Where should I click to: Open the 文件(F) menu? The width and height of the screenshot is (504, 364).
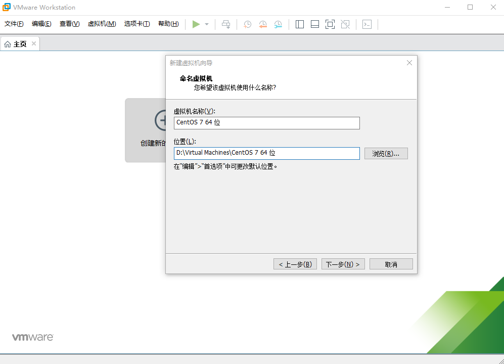14,24
